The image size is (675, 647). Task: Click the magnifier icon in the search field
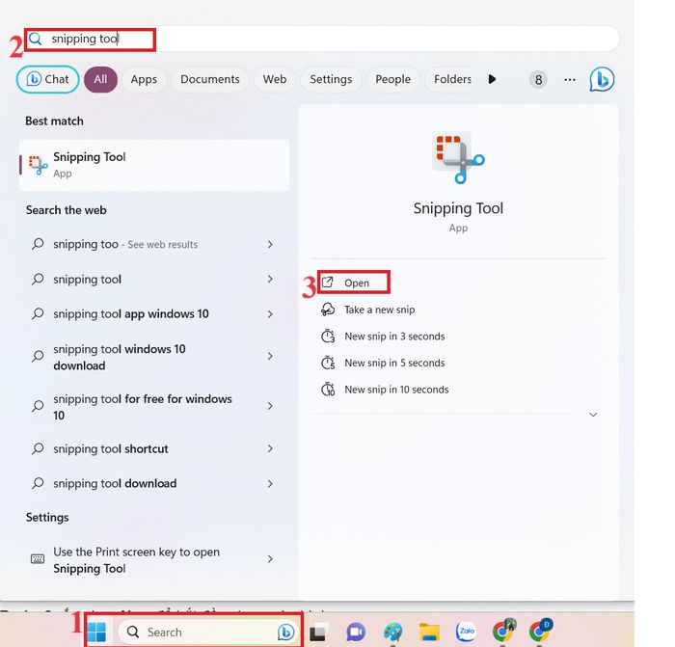[x=36, y=39]
